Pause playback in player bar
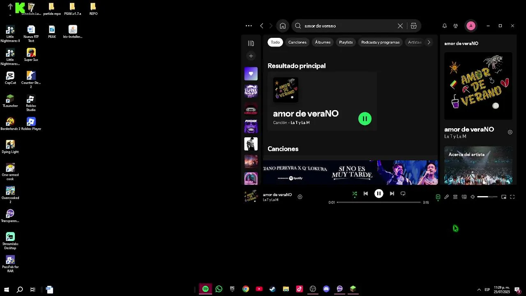This screenshot has width=526, height=296. (379, 194)
